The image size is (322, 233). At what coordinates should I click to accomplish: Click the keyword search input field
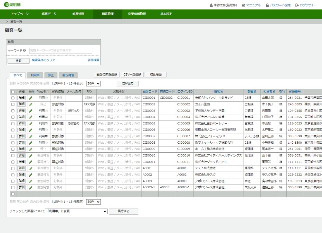(61, 51)
